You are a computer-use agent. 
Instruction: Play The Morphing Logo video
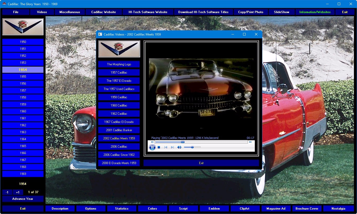(x=119, y=64)
